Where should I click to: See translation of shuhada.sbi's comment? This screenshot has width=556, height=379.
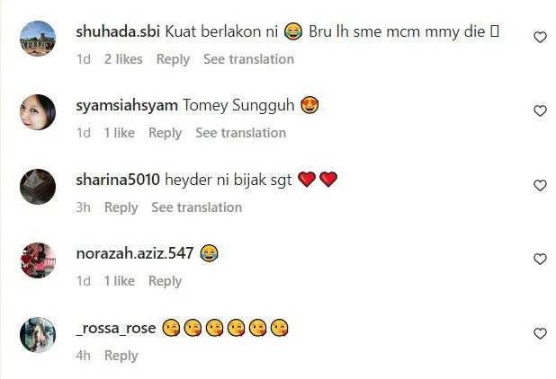point(248,59)
